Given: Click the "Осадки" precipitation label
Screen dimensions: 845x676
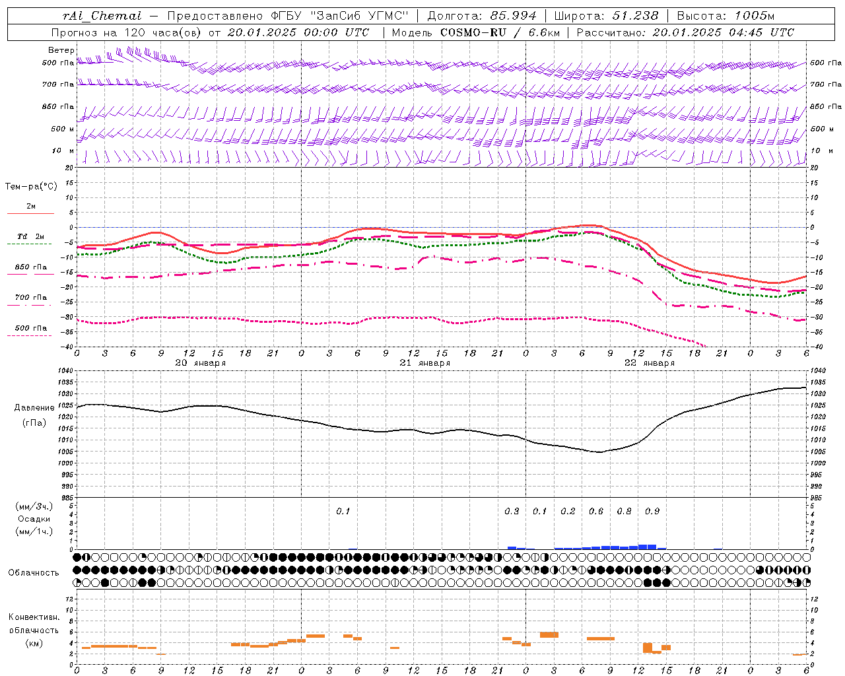Looking at the screenshot, I should [x=34, y=519].
